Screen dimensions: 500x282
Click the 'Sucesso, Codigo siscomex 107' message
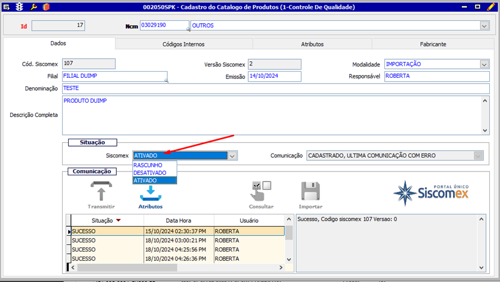[x=347, y=219]
